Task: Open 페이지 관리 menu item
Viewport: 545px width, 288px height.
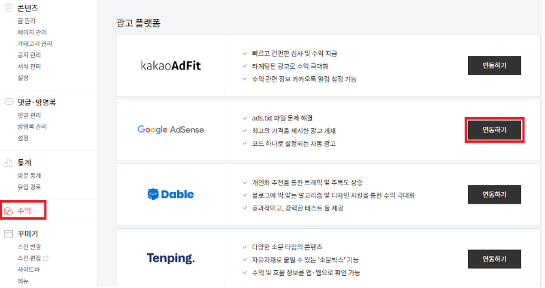Action: click(32, 32)
